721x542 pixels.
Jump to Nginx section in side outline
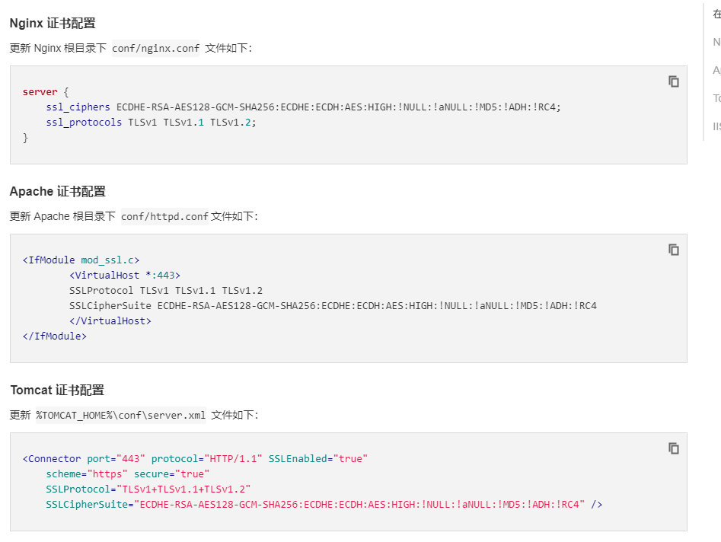click(716, 42)
